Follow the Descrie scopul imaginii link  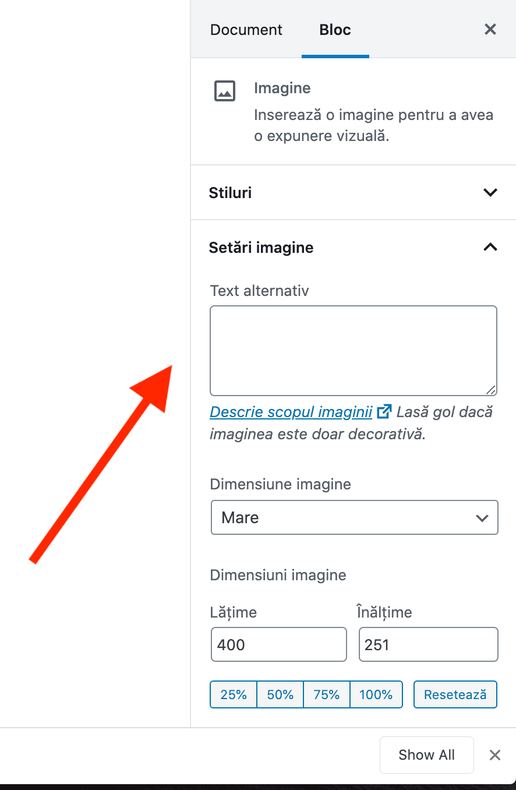[290, 411]
